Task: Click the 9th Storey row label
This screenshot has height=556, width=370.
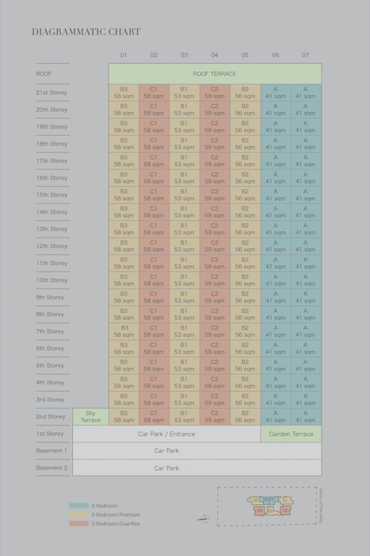Action: pyautogui.click(x=50, y=297)
